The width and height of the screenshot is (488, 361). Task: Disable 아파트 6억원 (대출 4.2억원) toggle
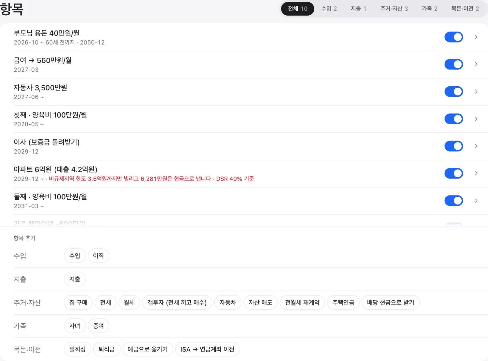coord(454,173)
